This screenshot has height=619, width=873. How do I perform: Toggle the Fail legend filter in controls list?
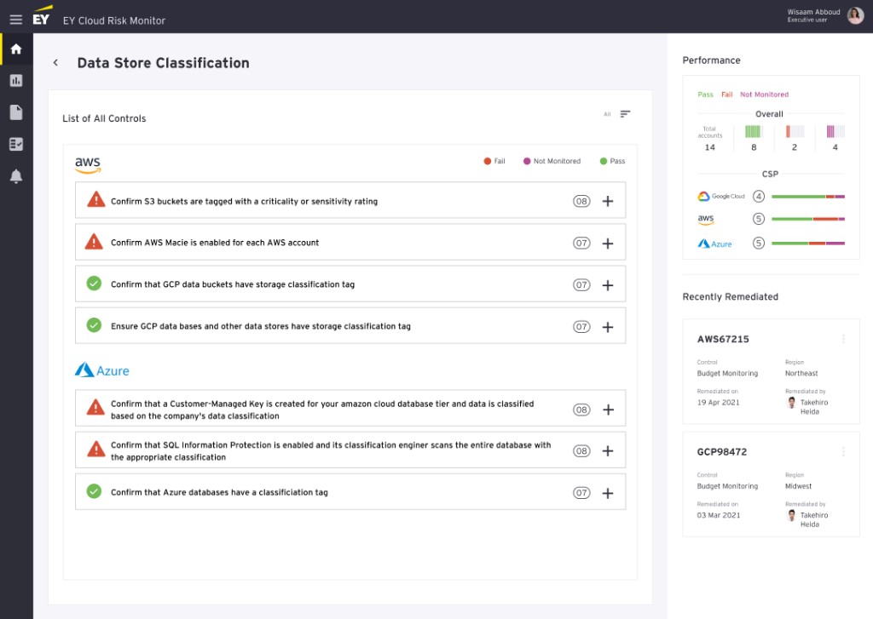point(494,161)
